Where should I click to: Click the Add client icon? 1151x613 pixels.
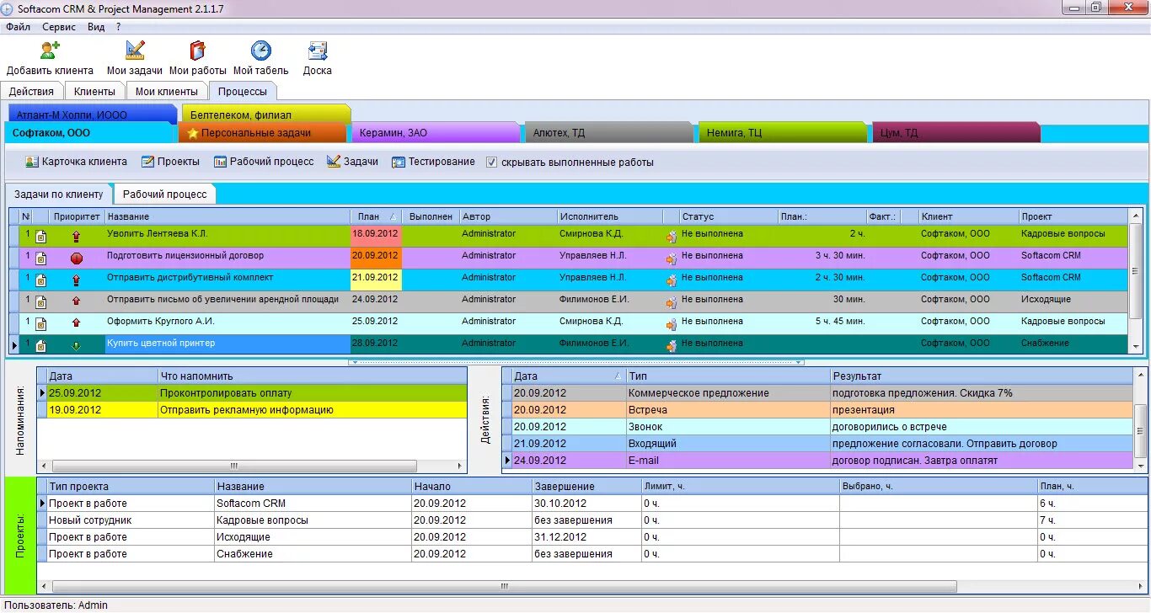50,51
